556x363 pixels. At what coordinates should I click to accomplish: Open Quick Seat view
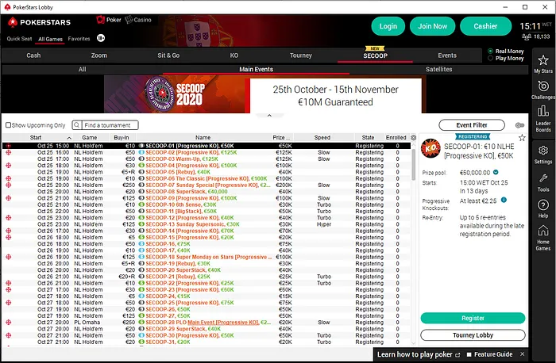point(19,39)
